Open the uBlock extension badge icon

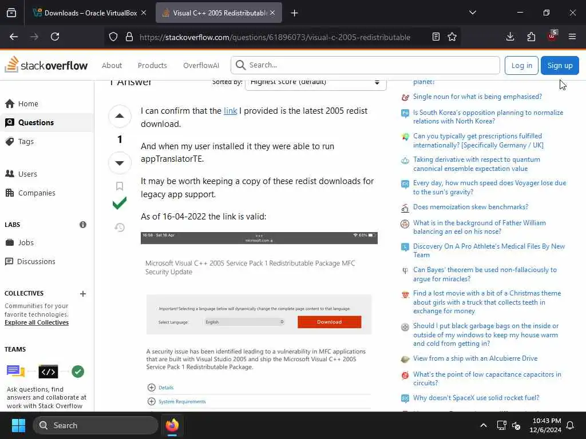(552, 36)
